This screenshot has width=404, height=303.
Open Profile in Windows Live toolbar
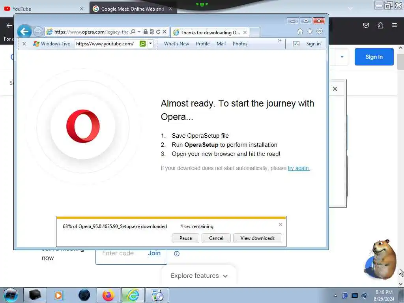203,44
